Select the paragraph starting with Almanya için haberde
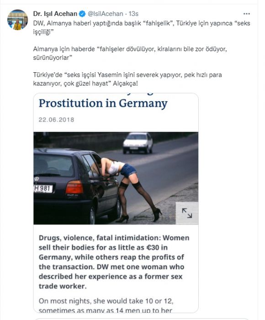 [130, 53]
